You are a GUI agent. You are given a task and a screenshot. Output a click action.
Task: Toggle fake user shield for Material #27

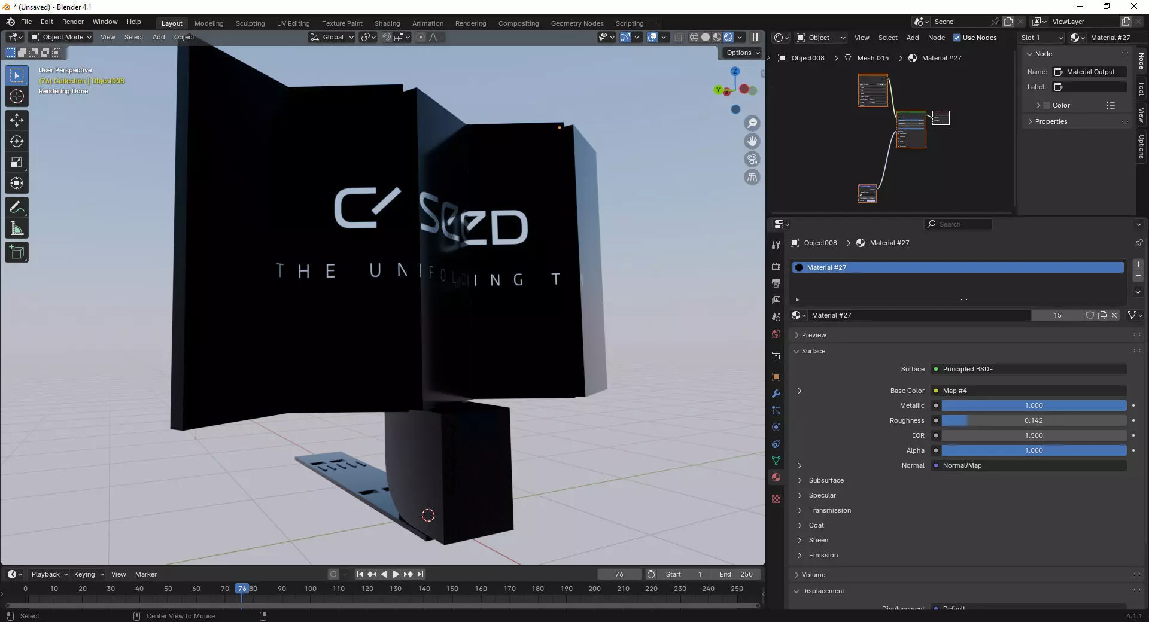pyautogui.click(x=1090, y=315)
